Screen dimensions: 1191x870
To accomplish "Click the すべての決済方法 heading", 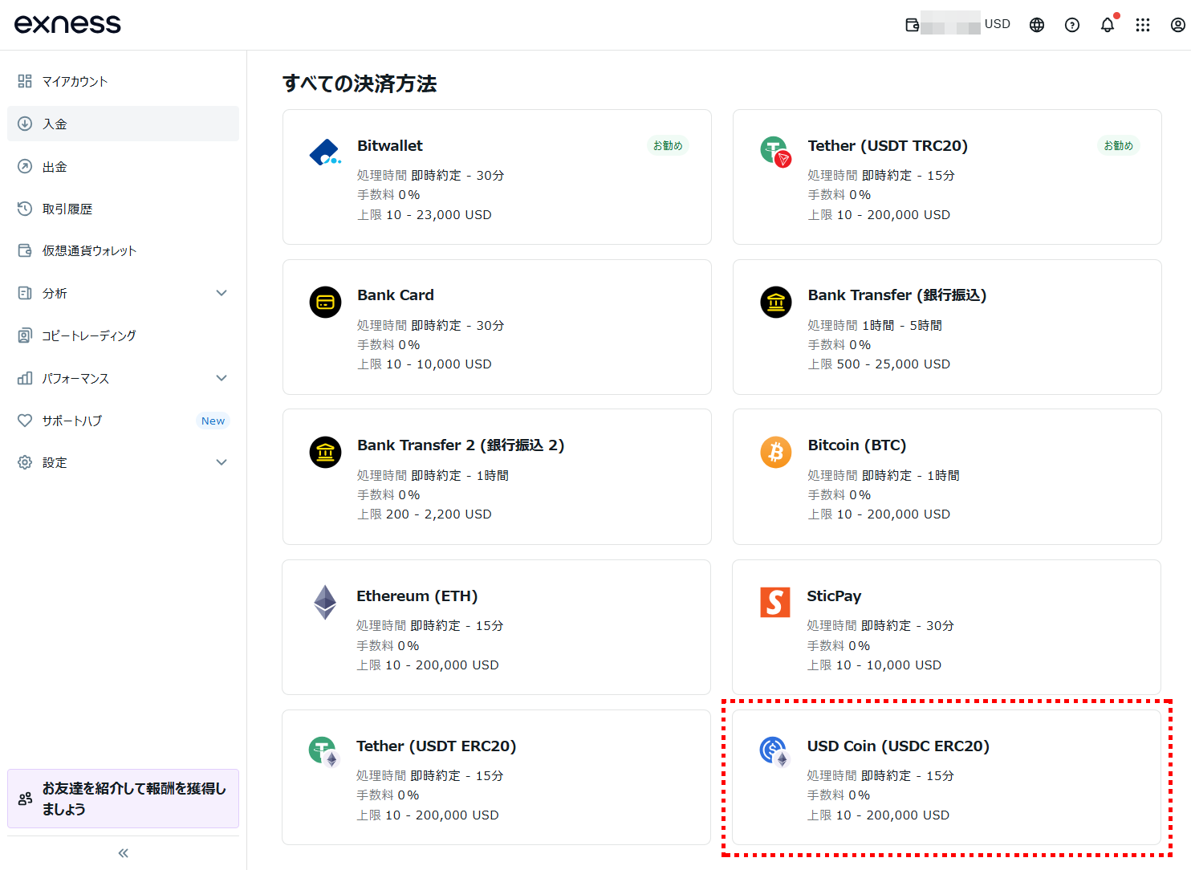I will 360,83.
